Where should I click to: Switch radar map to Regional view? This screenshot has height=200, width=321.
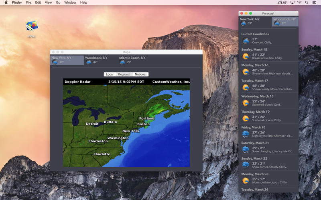pos(124,74)
